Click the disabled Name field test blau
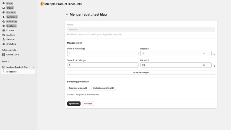 [141, 29]
